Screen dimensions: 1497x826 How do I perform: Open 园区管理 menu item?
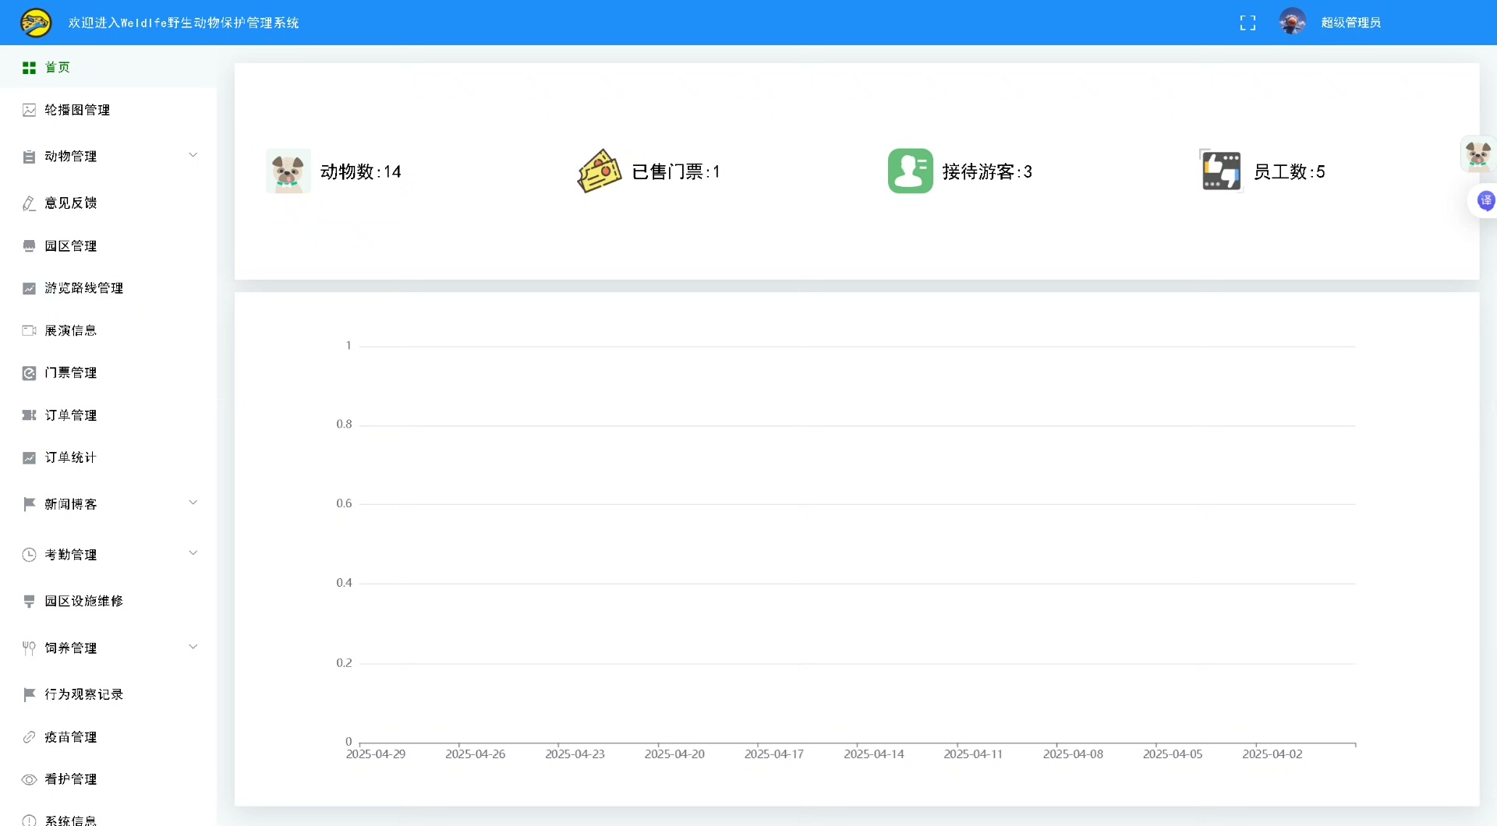pyautogui.click(x=108, y=246)
